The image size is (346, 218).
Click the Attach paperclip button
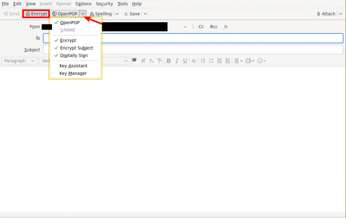(326, 14)
